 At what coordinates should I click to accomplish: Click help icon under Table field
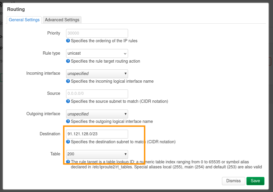[68, 162]
